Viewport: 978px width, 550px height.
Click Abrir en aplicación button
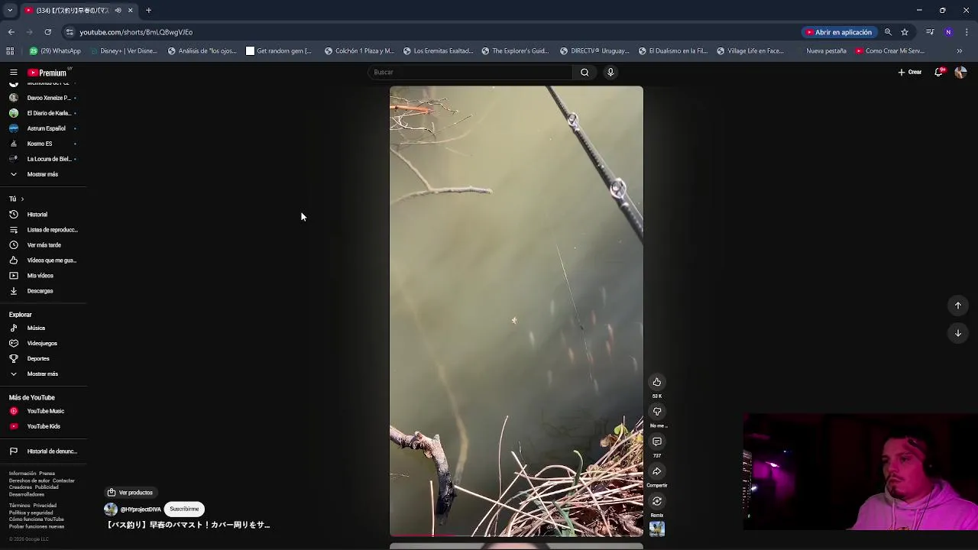coord(838,32)
